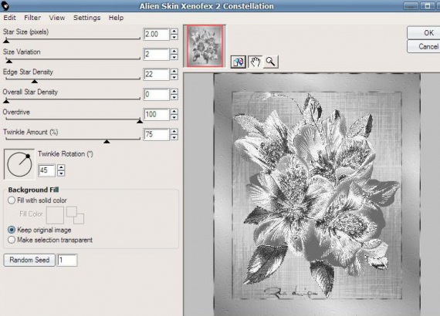This screenshot has height=316, width=440.
Task: Decrease Size Variation with down arrow
Action: point(174,57)
